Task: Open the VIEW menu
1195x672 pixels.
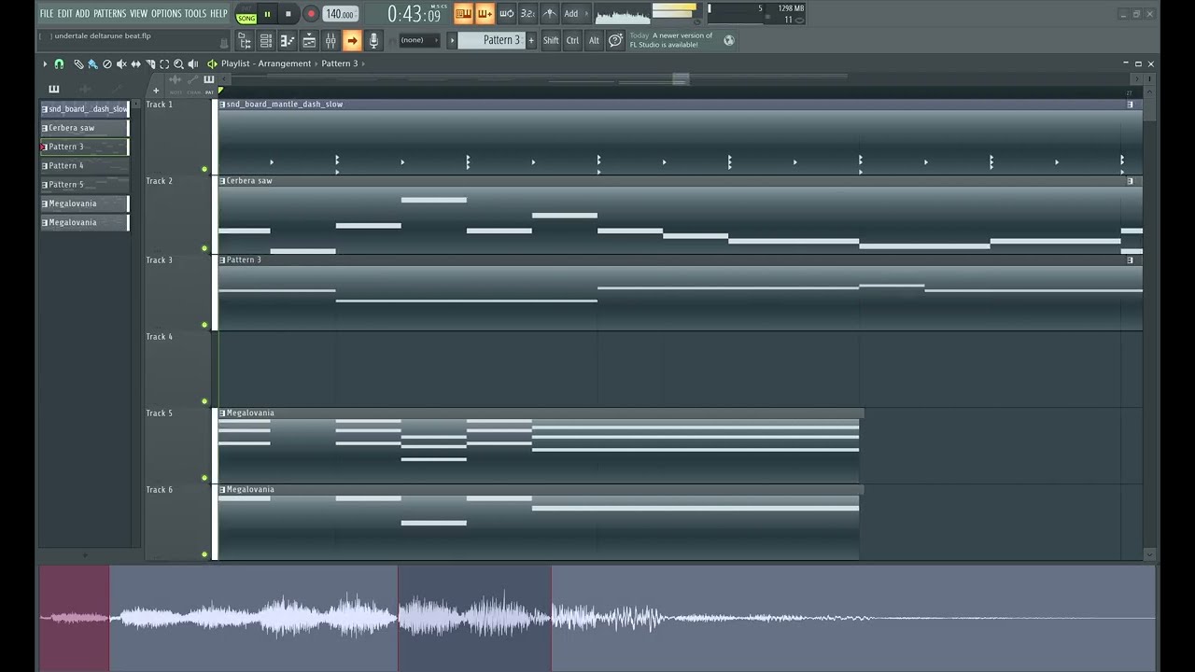Action: click(x=138, y=13)
